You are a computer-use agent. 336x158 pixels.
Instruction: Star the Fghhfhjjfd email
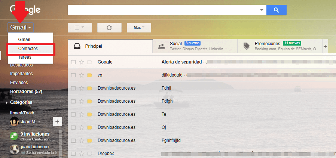point(82,140)
